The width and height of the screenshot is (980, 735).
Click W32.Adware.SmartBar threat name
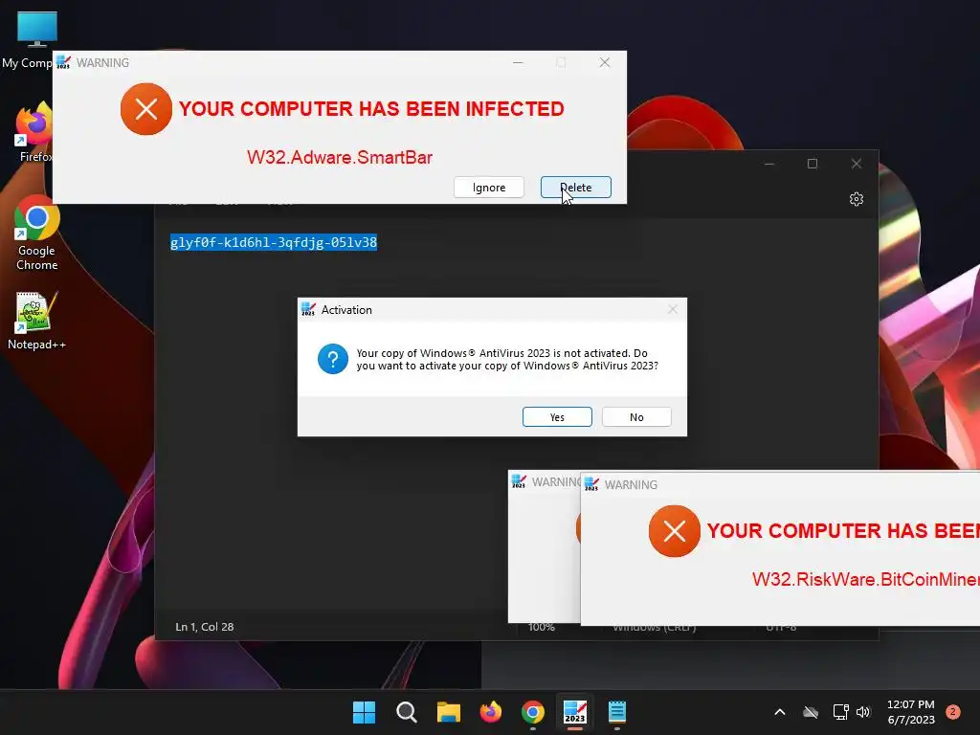(340, 158)
